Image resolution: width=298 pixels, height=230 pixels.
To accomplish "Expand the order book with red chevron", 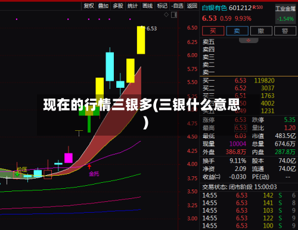I will coord(249,41).
